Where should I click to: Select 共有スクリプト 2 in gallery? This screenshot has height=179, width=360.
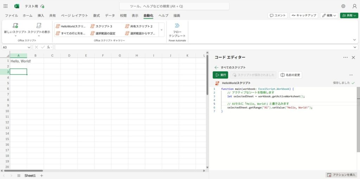[139, 26]
